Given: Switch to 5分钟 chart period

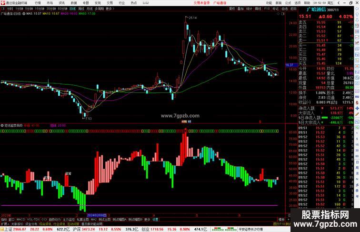Looking at the screenshot, I should tap(29, 9).
